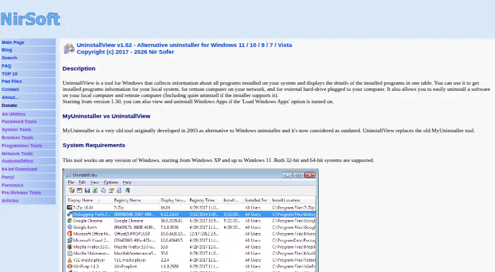Click the File menu in the UninstallView screenshot
The width and height of the screenshot is (495, 272).
coord(71,182)
